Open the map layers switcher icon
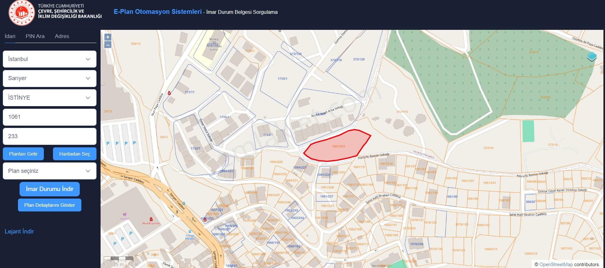605x268 pixels. [x=592, y=57]
